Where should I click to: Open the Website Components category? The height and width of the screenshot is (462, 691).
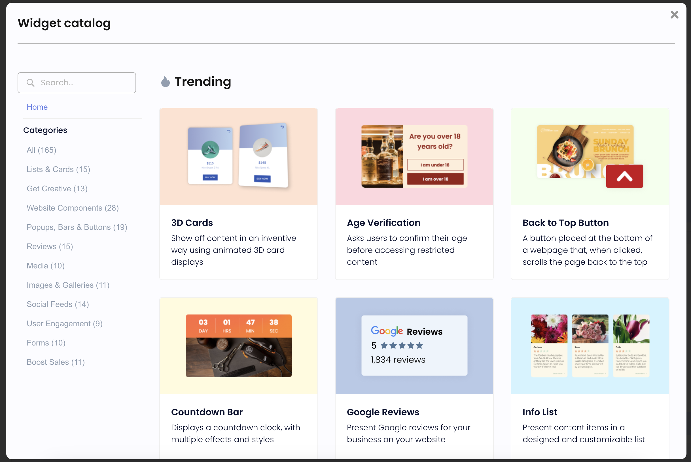tap(73, 208)
